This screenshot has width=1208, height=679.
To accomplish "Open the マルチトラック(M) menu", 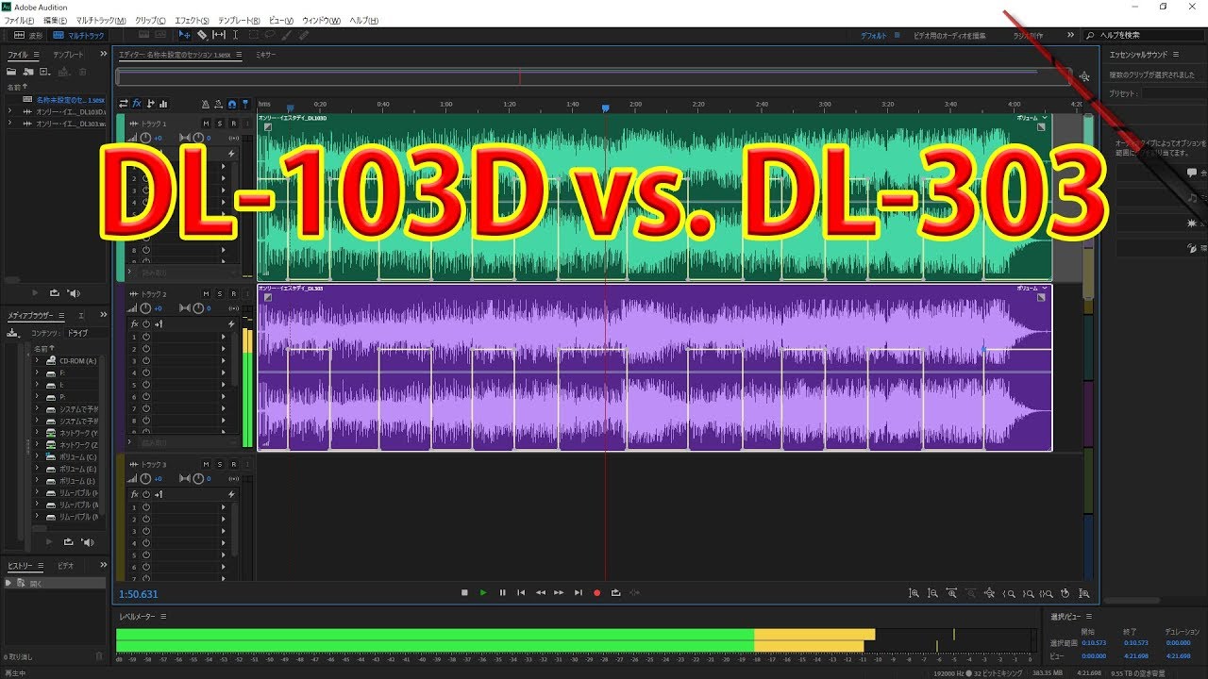I will [101, 20].
